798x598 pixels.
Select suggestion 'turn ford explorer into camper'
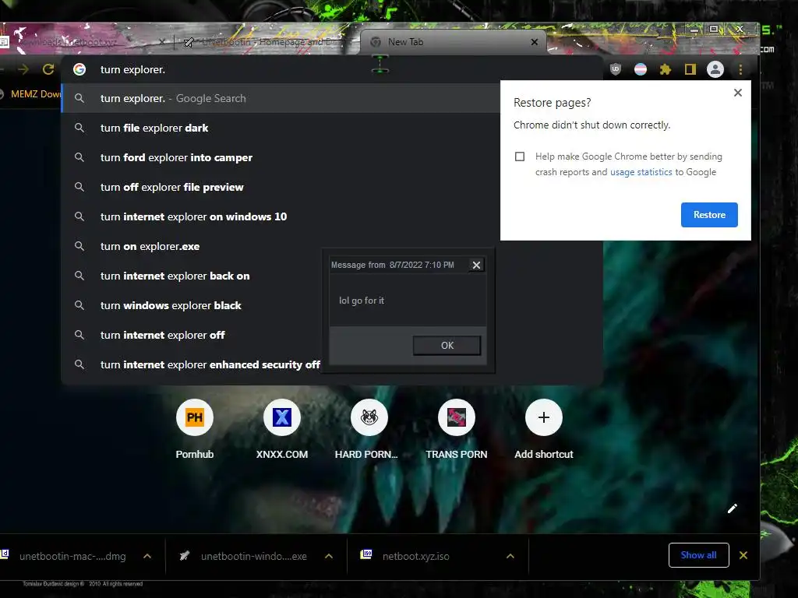(281, 157)
